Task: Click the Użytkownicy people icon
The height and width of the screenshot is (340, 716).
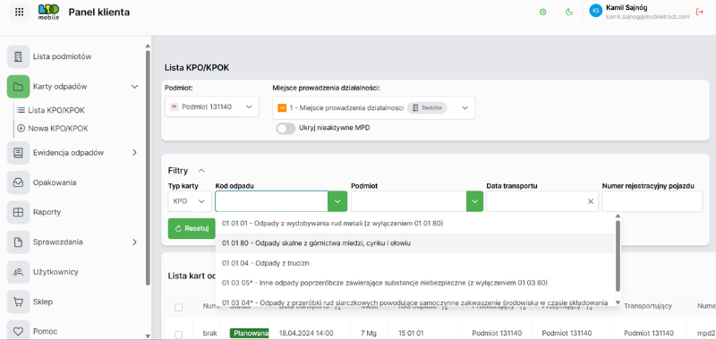Action: click(x=18, y=272)
